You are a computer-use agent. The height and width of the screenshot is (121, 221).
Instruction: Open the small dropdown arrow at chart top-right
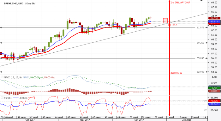pyautogui.click(x=201, y=1)
